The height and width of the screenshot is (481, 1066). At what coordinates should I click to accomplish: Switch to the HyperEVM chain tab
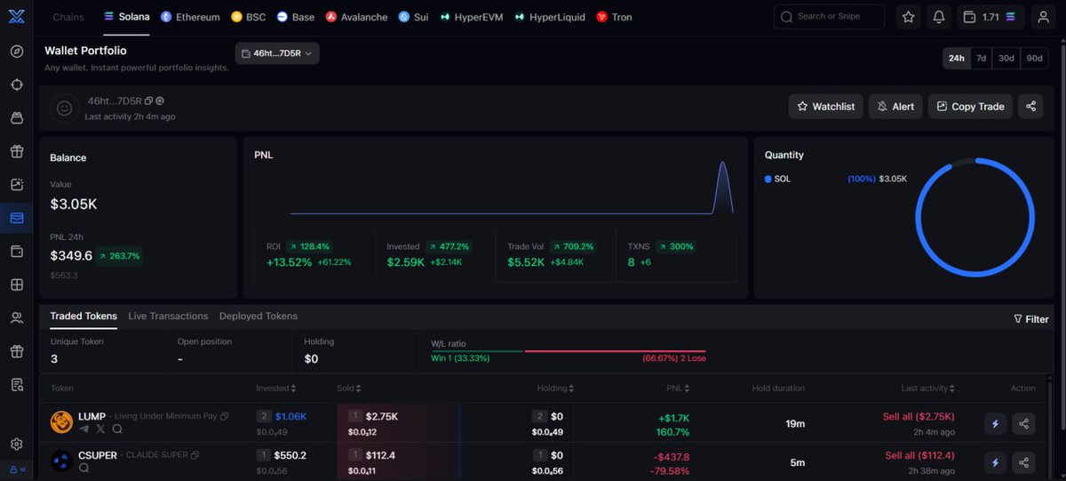[x=471, y=17]
